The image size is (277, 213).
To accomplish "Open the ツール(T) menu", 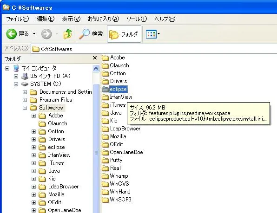I will pyautogui.click(x=137, y=19).
